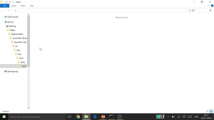
Task: Open network connections tray icon
Action: tap(179, 117)
